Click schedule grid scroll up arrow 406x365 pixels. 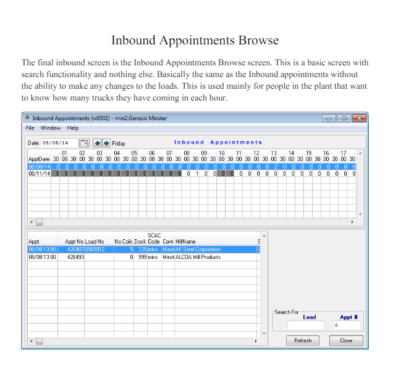click(360, 153)
